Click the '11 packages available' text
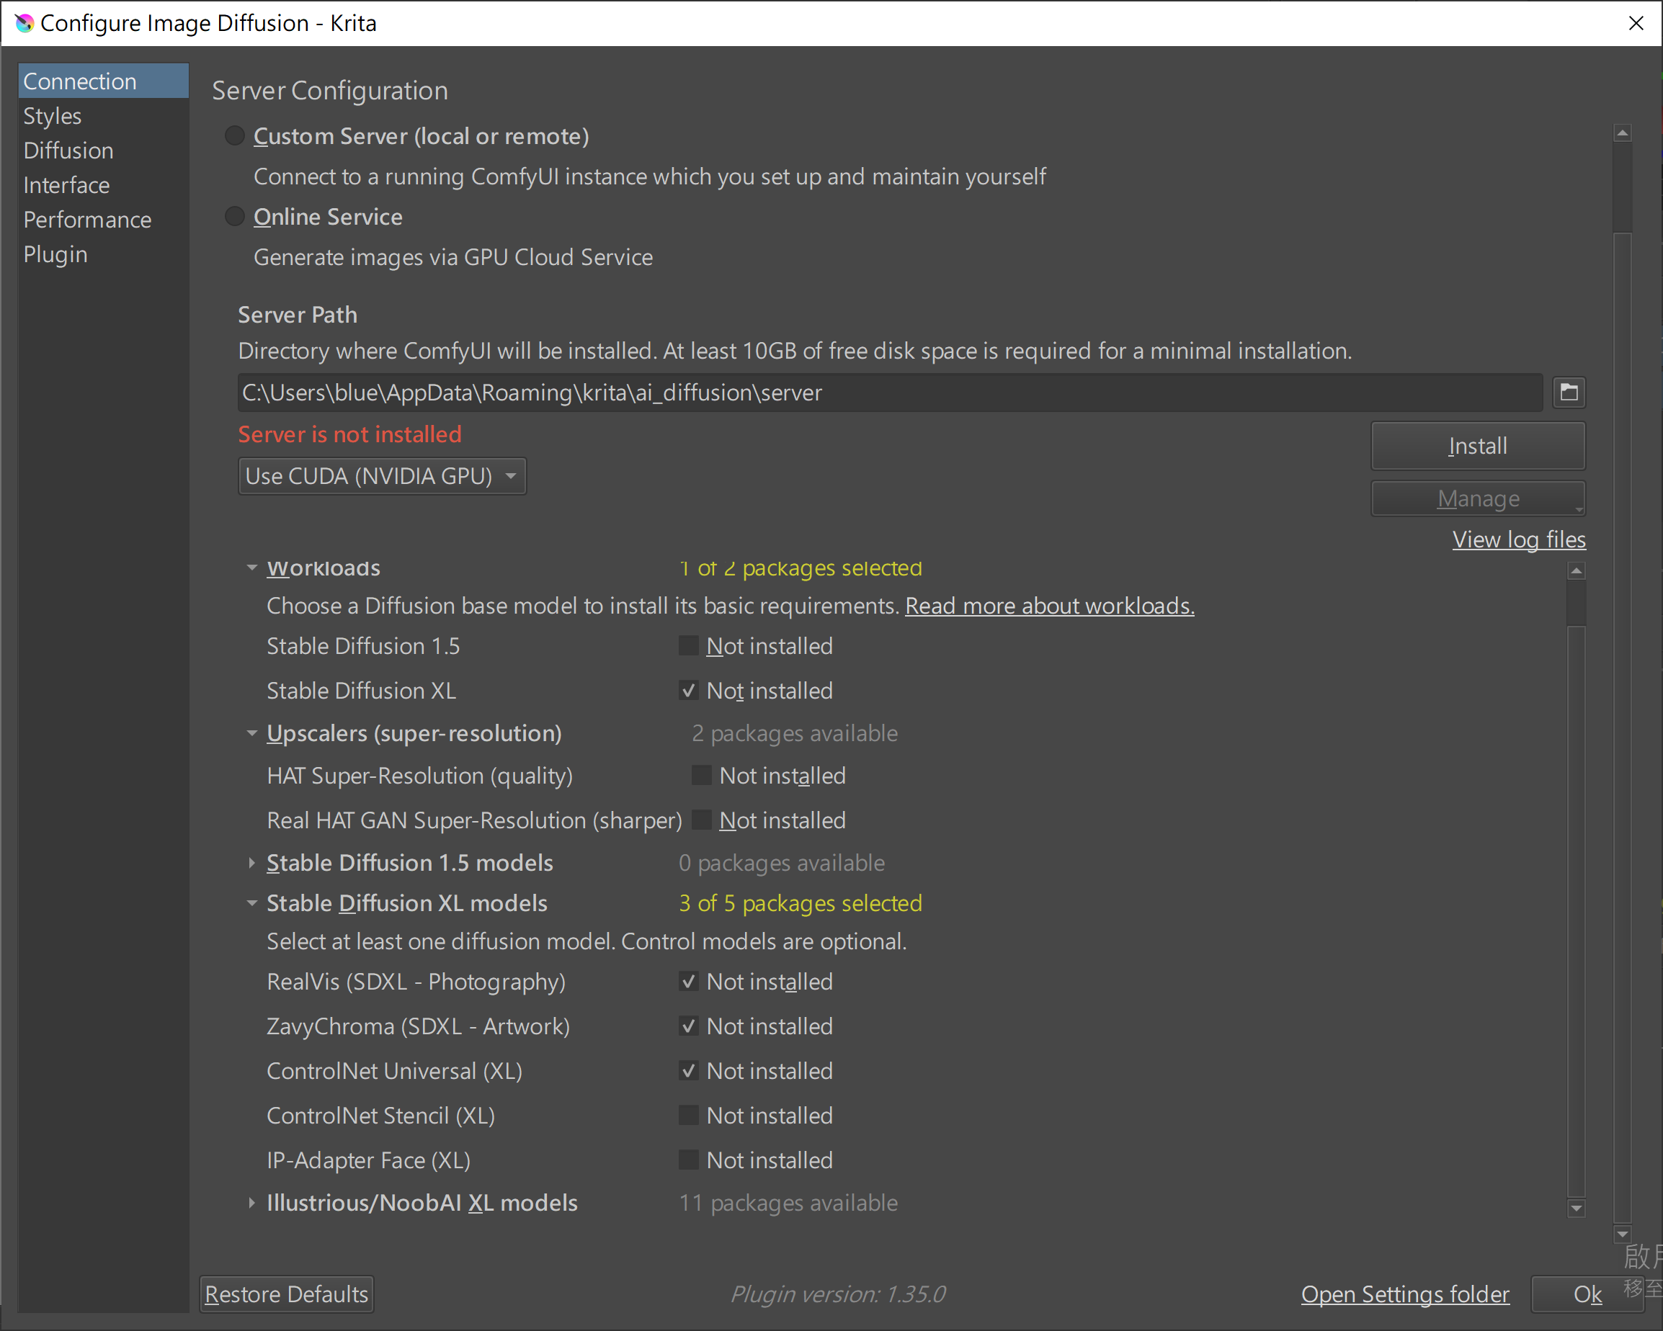The height and width of the screenshot is (1331, 1663). coord(788,1203)
